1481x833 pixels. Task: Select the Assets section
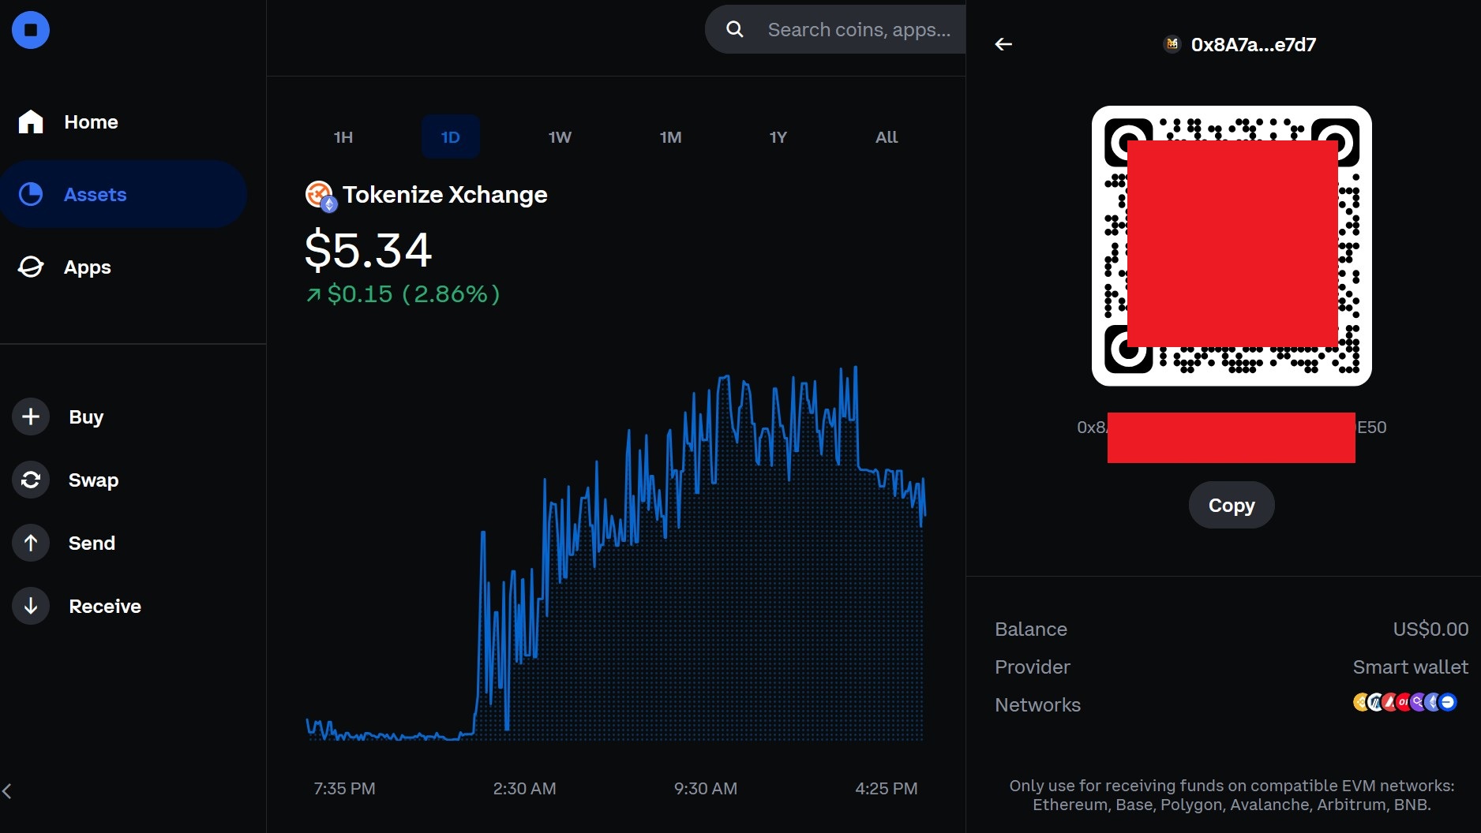coord(124,194)
